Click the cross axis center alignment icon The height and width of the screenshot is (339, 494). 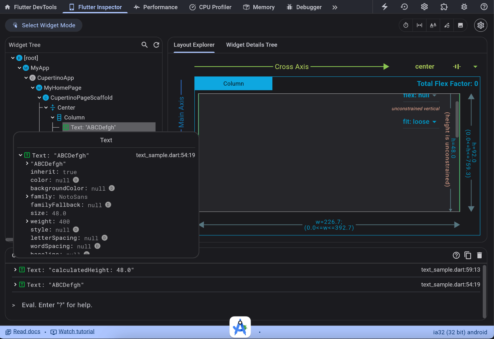[x=457, y=67]
